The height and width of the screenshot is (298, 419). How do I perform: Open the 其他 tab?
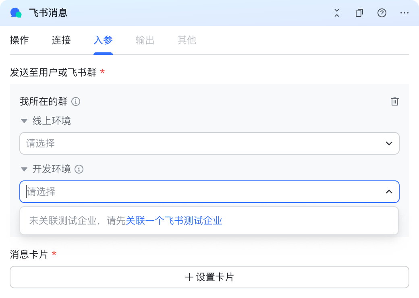[x=187, y=40]
